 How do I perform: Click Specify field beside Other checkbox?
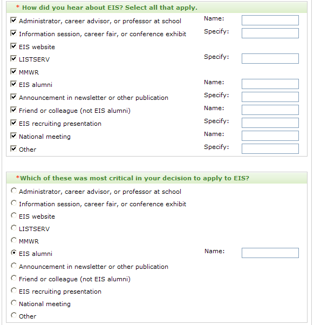pyautogui.click(x=270, y=149)
